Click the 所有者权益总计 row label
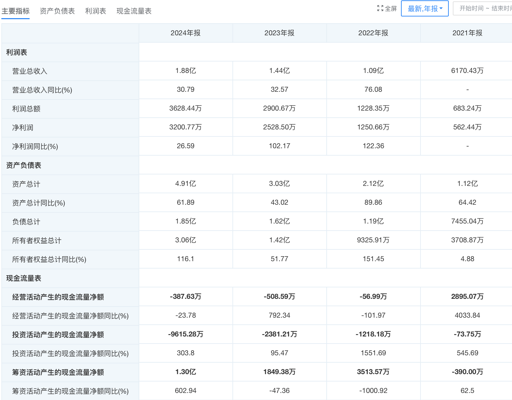 click(x=37, y=241)
